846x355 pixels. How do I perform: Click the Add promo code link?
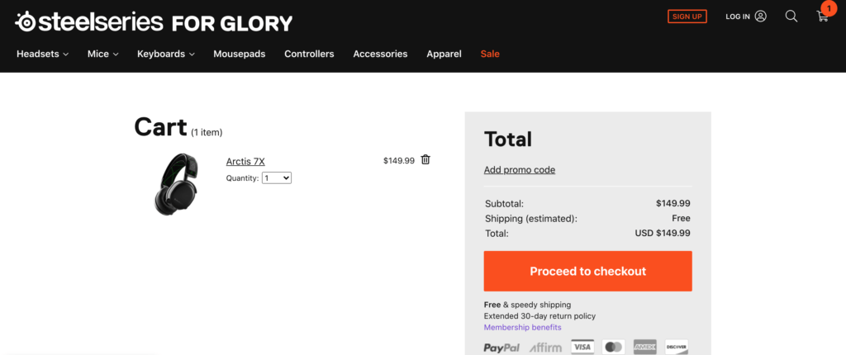click(x=520, y=170)
